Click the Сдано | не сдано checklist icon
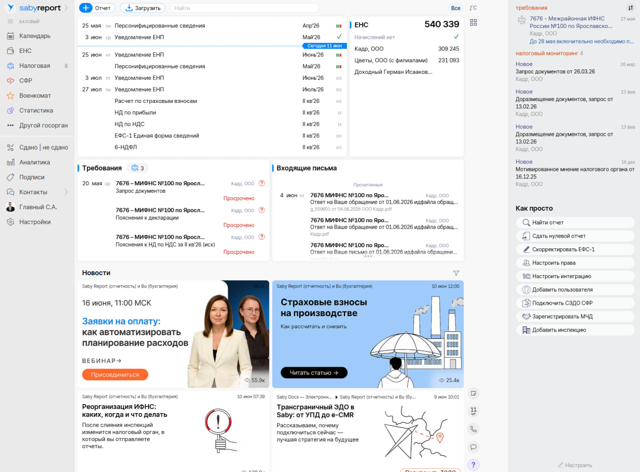Image resolution: width=640 pixels, height=472 pixels. [10, 147]
